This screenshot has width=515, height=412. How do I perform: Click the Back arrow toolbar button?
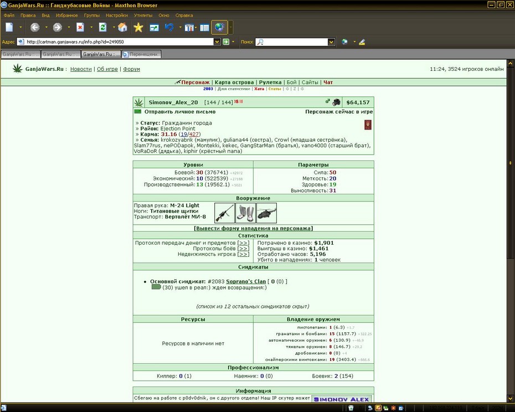[35, 28]
